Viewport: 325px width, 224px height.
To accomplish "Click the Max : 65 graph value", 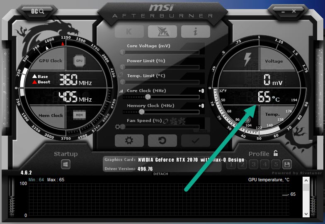I will point(56,180).
